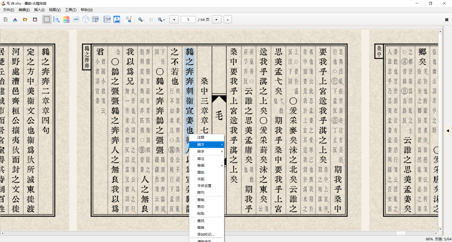Choose 剪切 from the context menu

207,207
